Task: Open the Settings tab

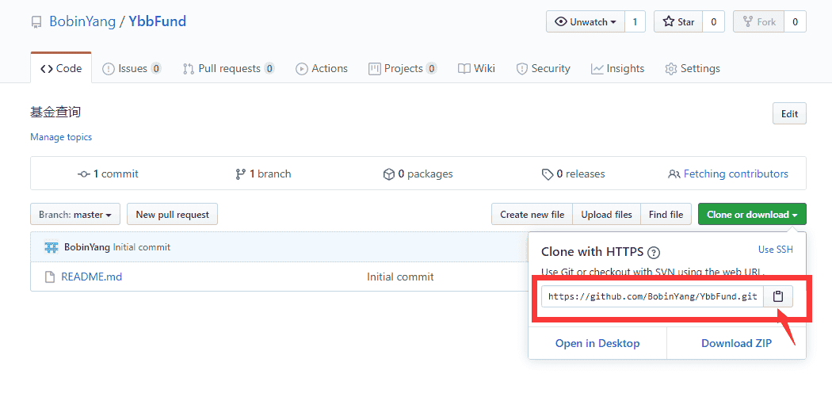Action: 693,68
